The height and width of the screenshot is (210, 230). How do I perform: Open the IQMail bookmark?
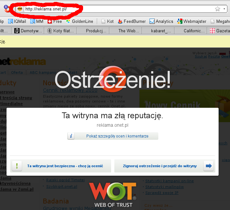point(17,22)
